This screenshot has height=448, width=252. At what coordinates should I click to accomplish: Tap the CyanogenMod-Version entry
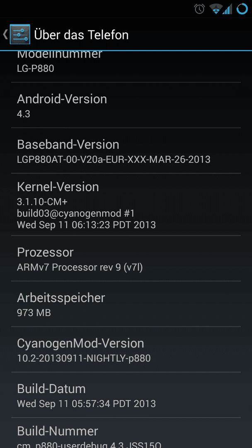[126, 349]
